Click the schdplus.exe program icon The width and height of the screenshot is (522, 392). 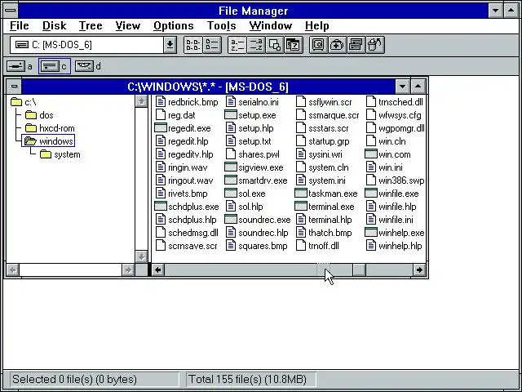tap(161, 207)
